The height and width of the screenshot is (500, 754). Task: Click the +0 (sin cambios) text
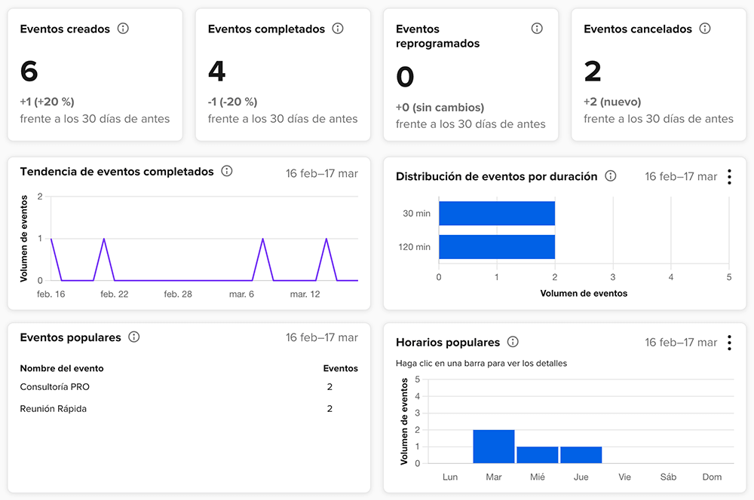440,108
